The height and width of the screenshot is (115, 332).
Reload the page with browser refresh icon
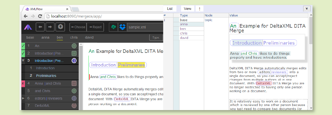40,16
